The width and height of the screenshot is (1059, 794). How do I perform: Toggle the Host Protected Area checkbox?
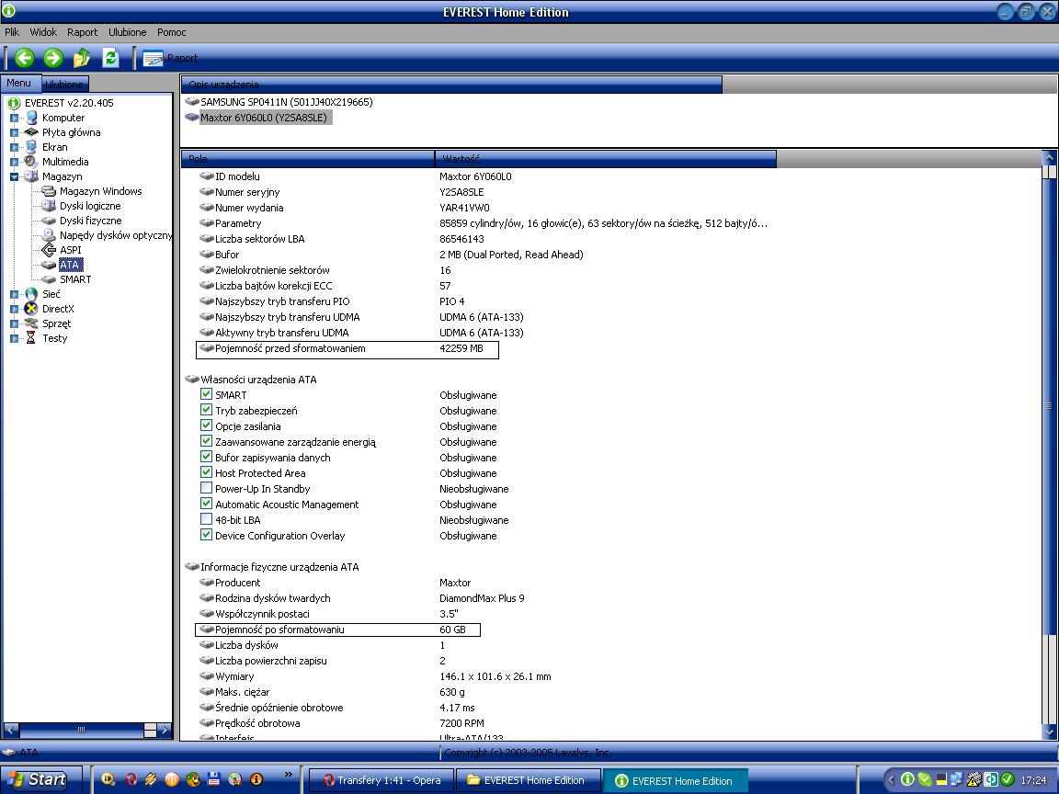(207, 472)
